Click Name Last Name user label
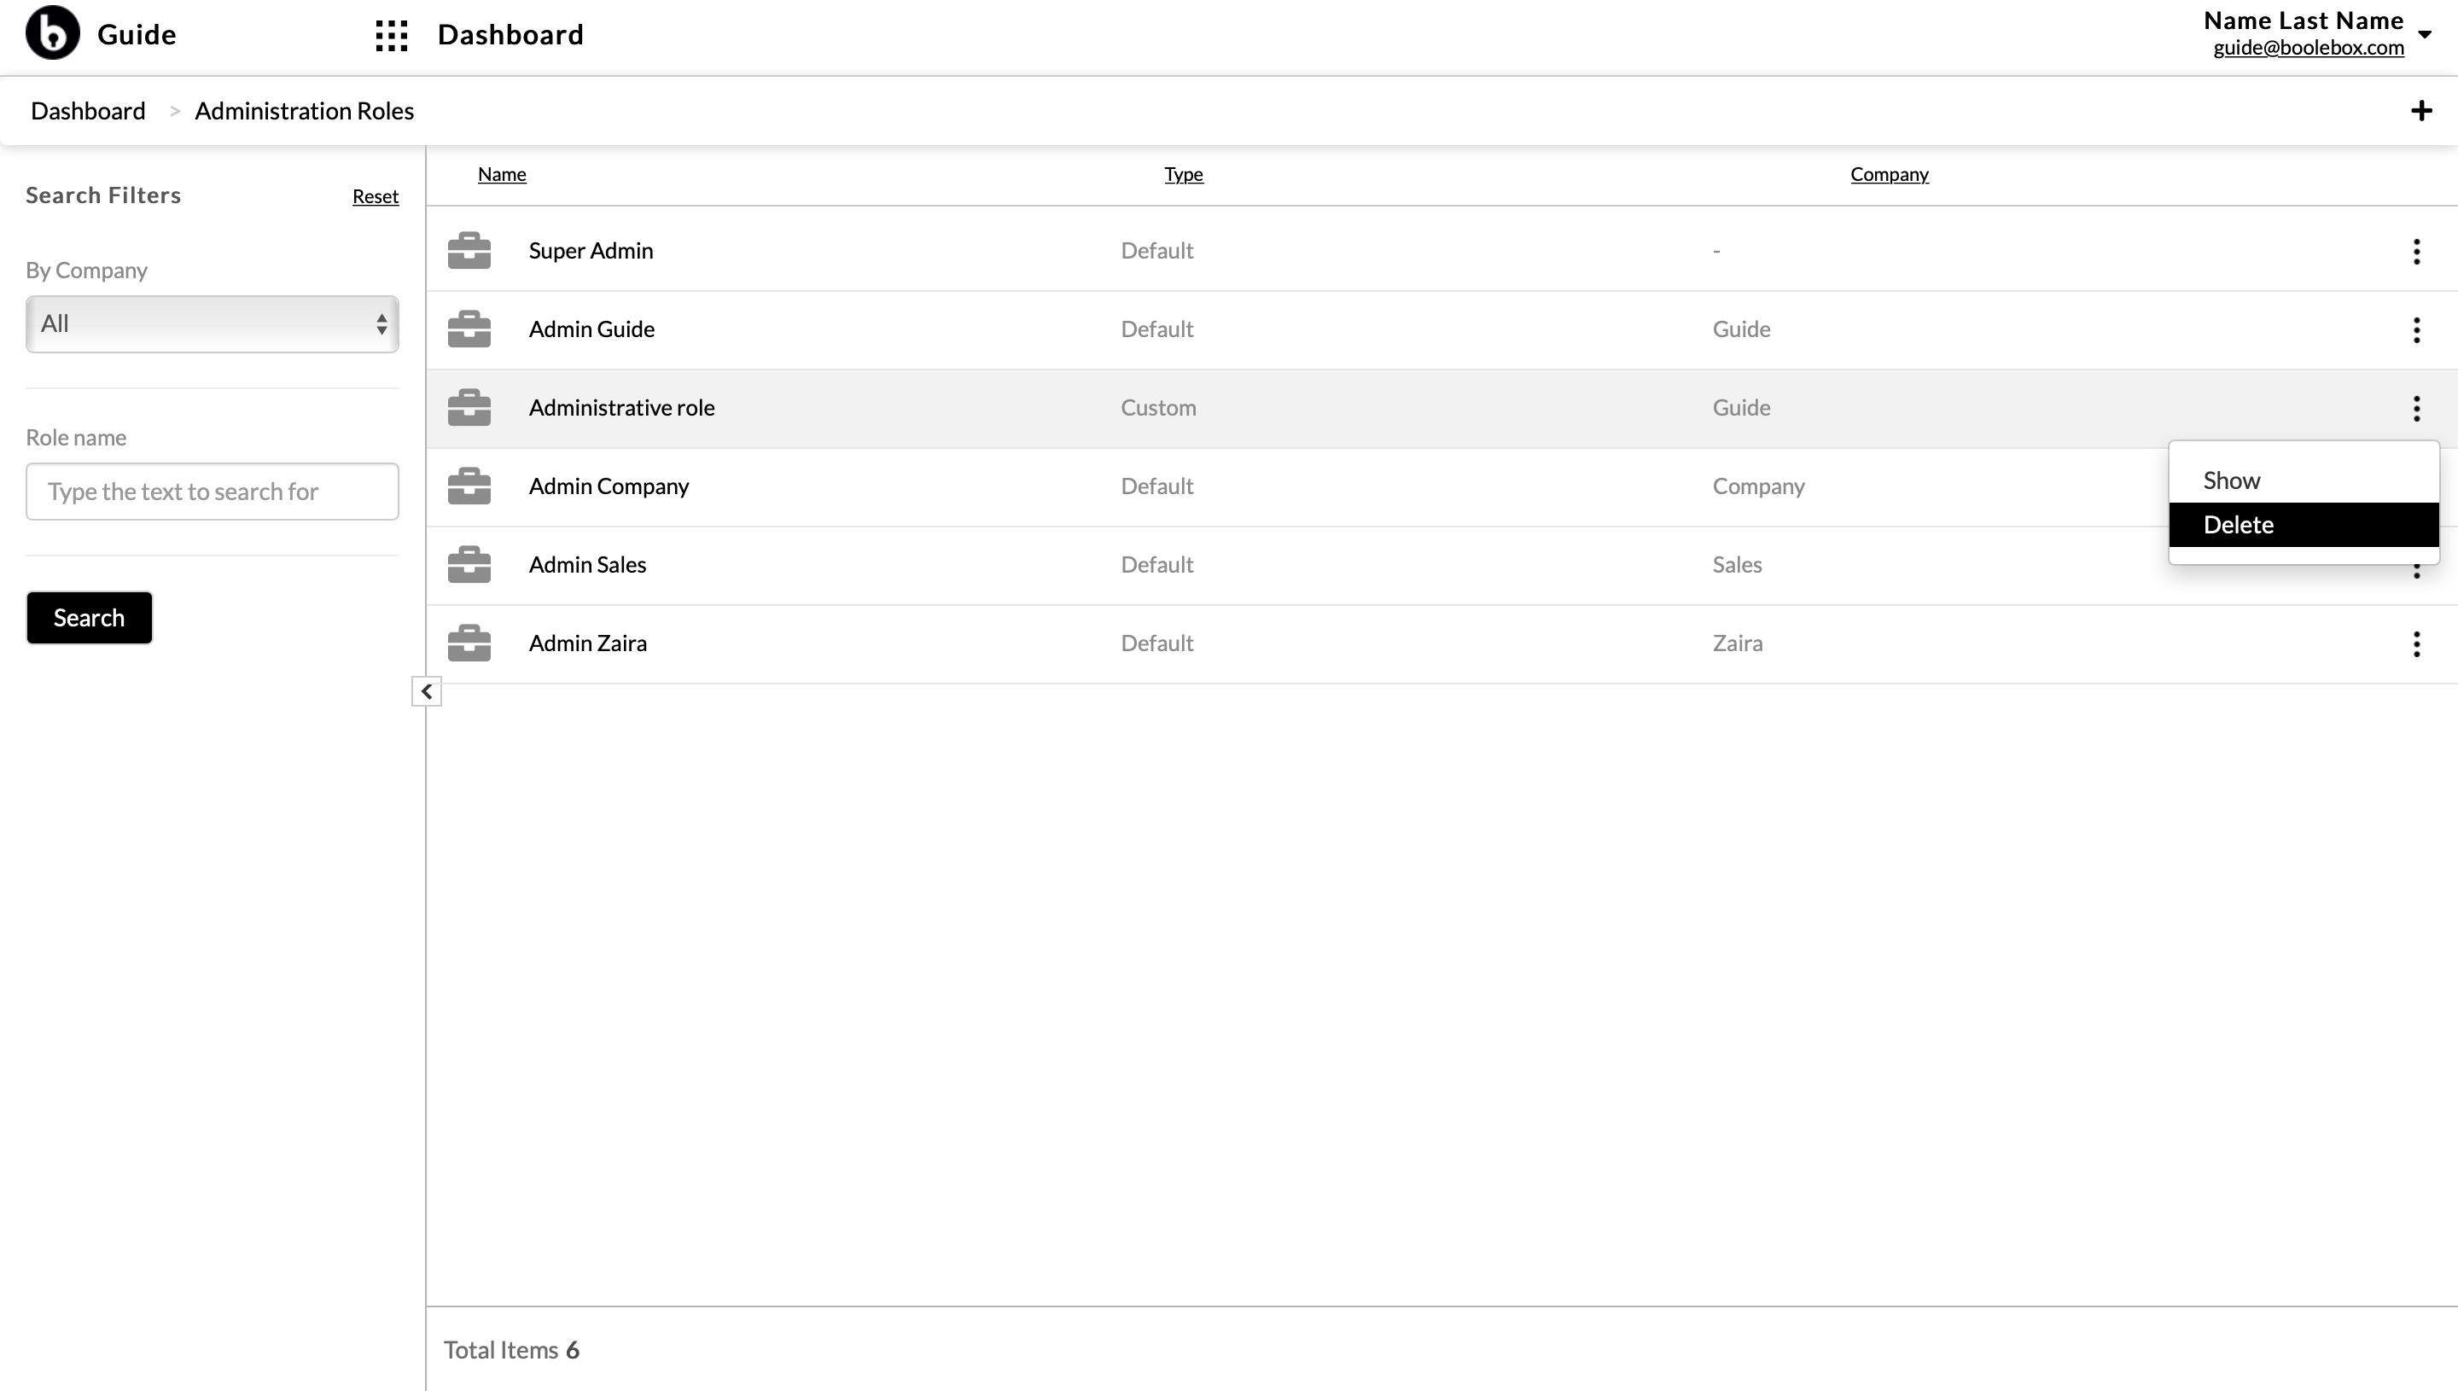2458x1391 pixels. pos(2304,20)
